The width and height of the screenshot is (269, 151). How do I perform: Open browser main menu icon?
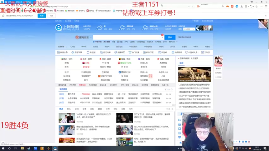tap(266, 6)
